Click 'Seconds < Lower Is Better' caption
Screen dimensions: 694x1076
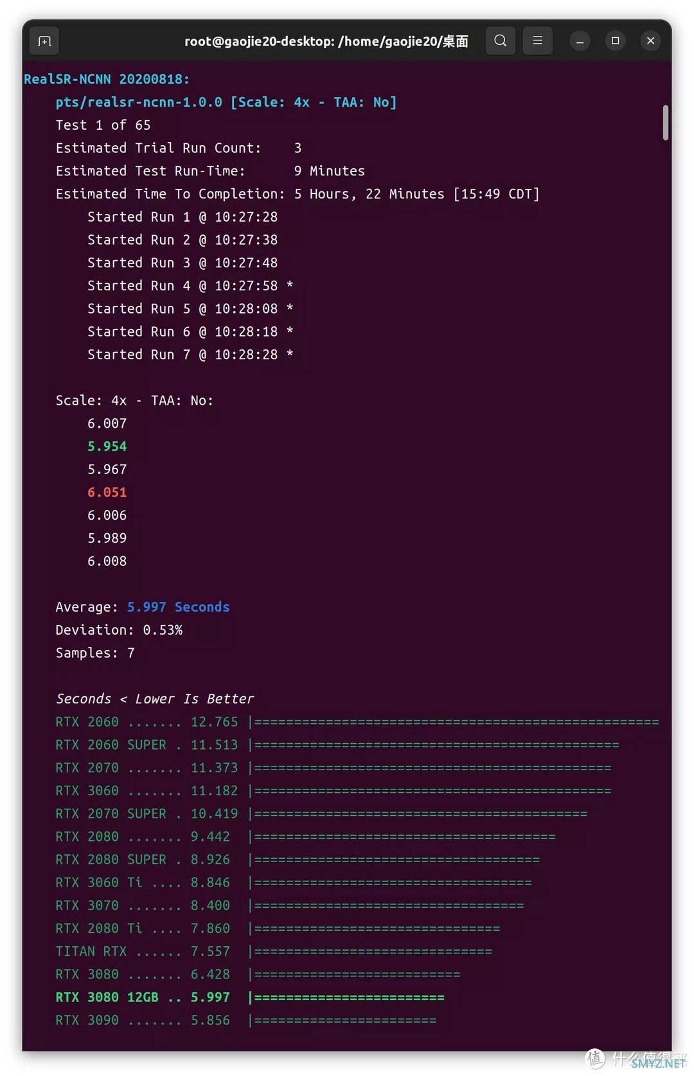tap(155, 699)
